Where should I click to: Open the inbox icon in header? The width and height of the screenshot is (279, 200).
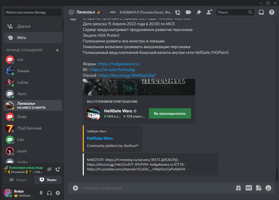click(x=261, y=12)
